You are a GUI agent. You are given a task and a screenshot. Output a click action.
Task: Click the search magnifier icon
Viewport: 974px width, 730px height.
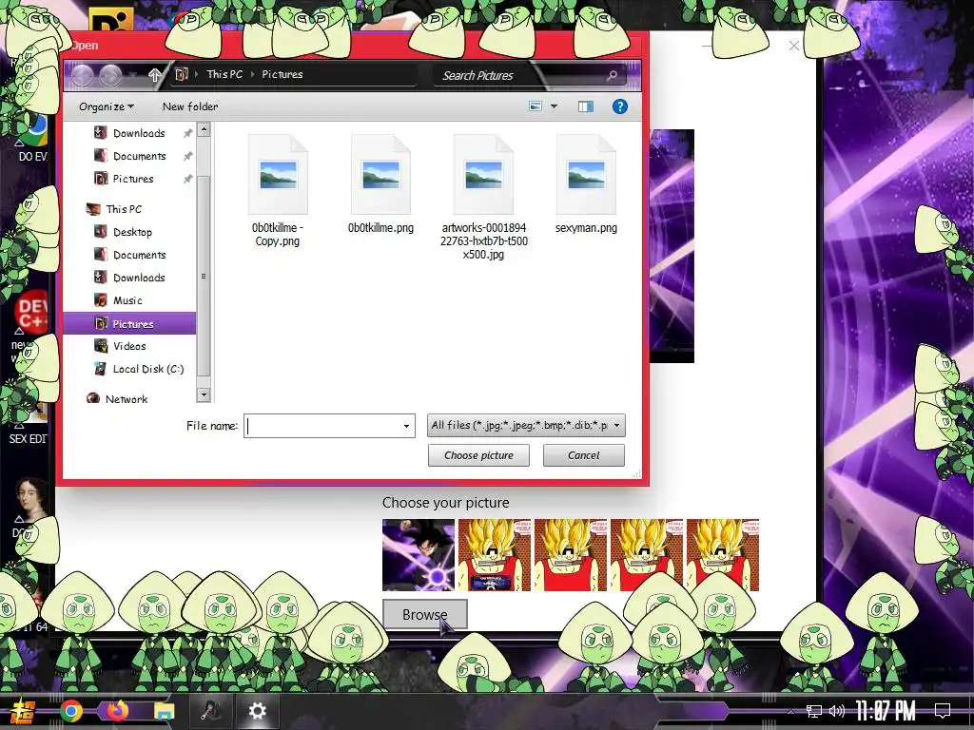click(612, 76)
